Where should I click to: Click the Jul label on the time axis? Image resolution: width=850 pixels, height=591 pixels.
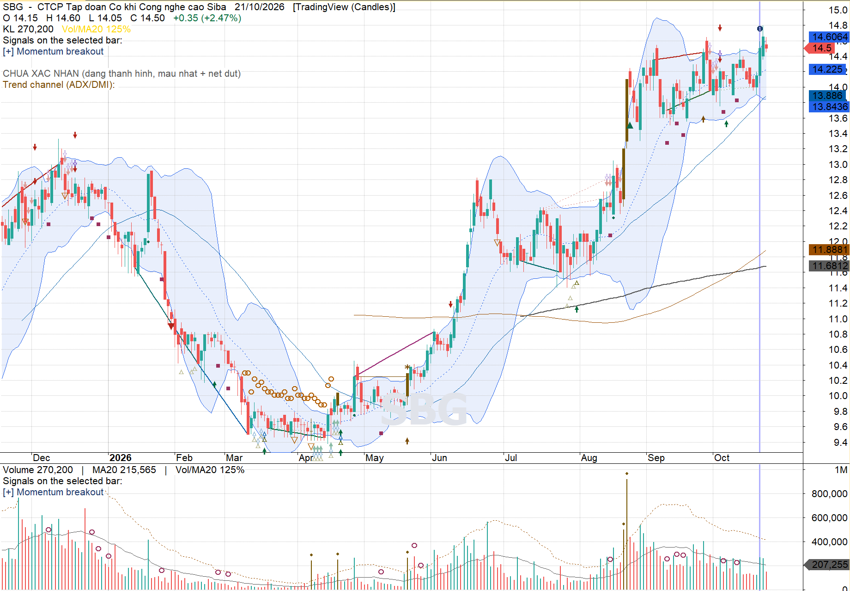coord(511,458)
